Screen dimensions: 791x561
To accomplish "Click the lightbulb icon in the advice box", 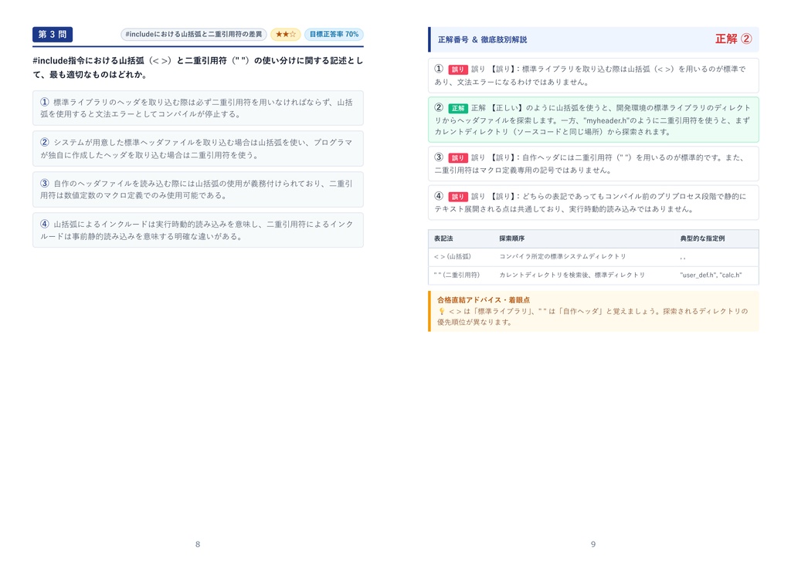I will coord(441,312).
